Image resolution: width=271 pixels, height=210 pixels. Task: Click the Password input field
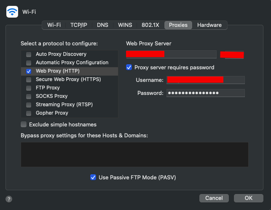[x=205, y=93]
